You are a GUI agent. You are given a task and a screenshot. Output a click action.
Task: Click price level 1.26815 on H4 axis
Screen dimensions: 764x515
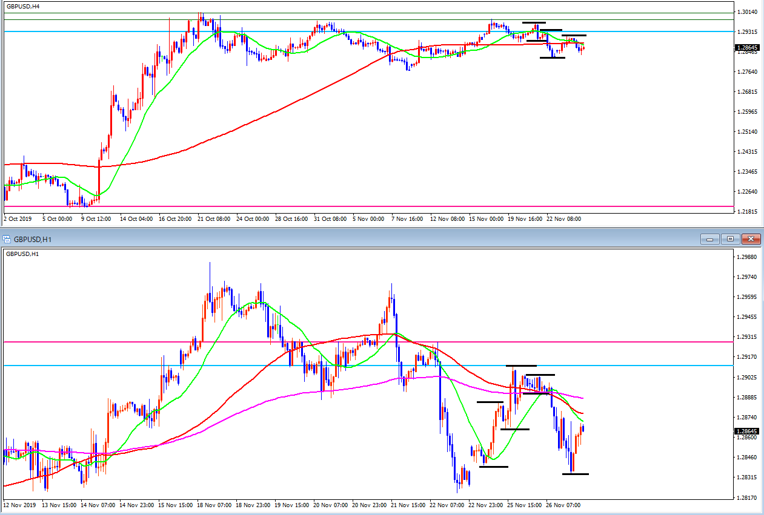(x=746, y=92)
